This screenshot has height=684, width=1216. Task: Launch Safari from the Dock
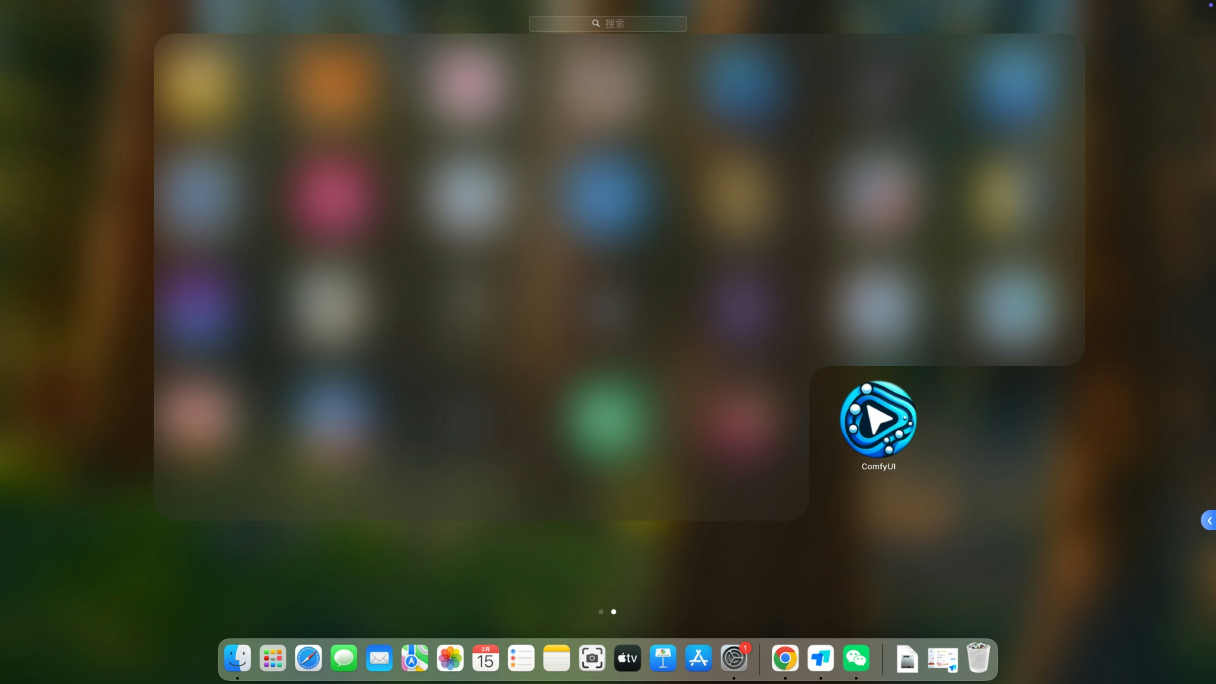click(308, 658)
